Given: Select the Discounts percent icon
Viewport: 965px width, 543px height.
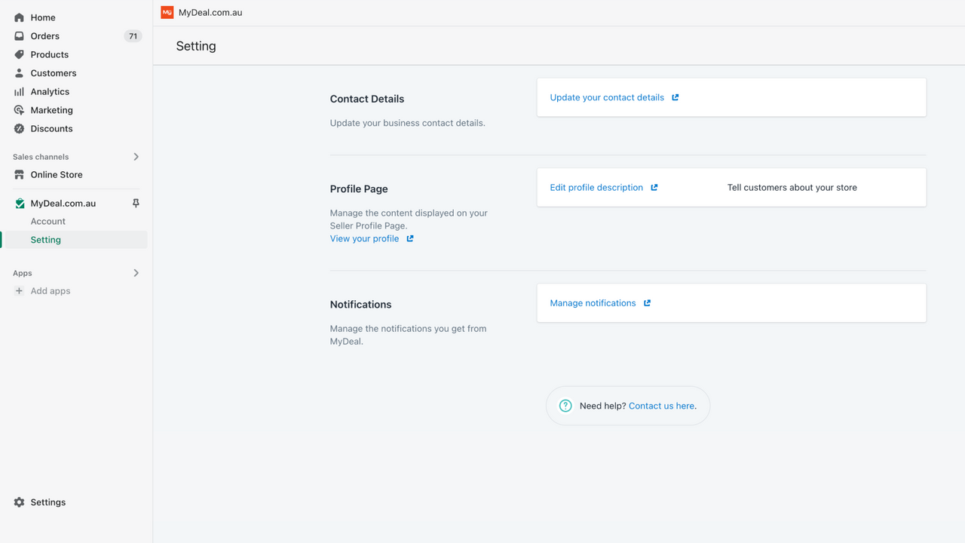Looking at the screenshot, I should coord(18,128).
